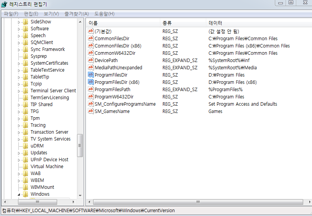
Task: Click the SideShow folder icon
Action: point(25,22)
